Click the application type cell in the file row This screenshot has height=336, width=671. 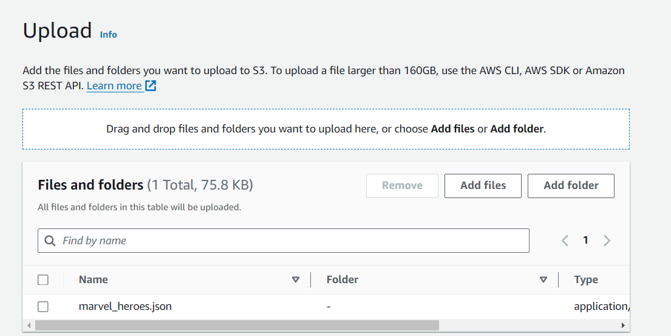[600, 307]
